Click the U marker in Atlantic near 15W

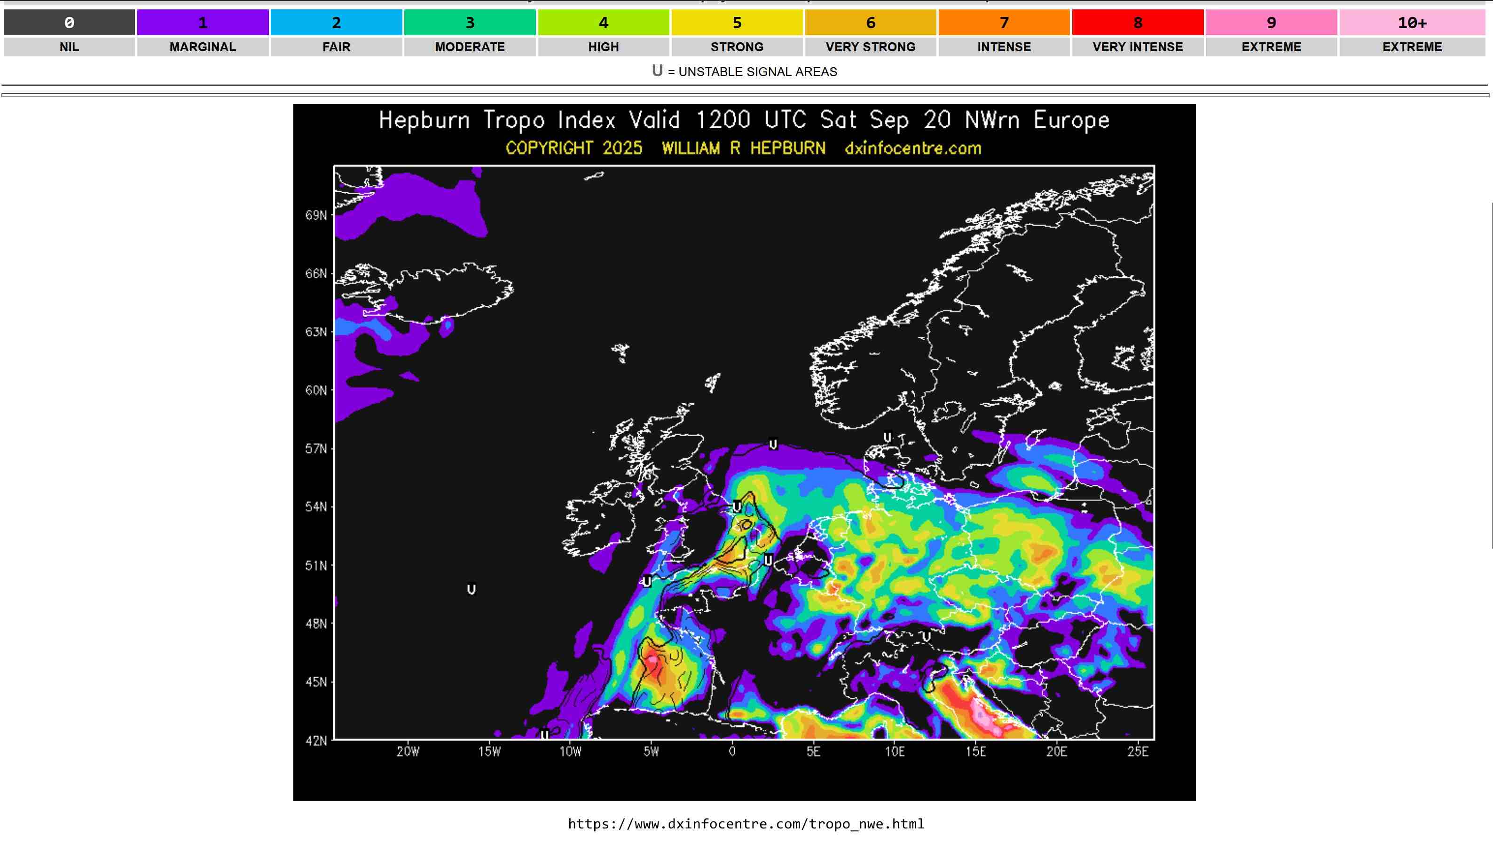point(471,589)
